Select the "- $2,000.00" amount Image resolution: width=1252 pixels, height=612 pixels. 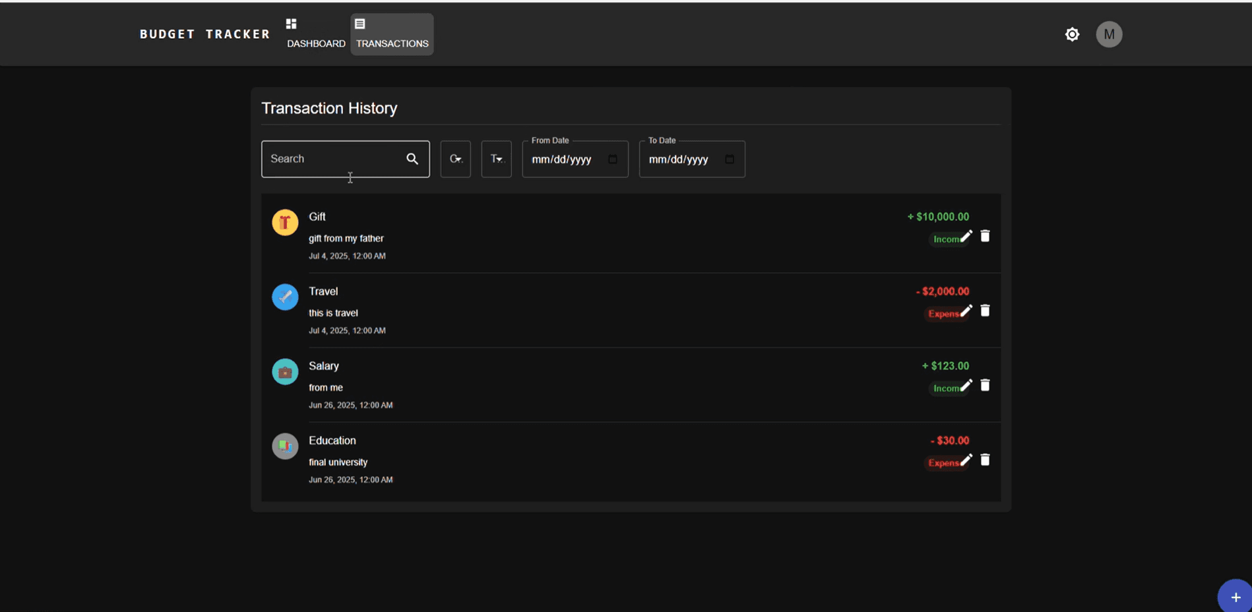[943, 291]
